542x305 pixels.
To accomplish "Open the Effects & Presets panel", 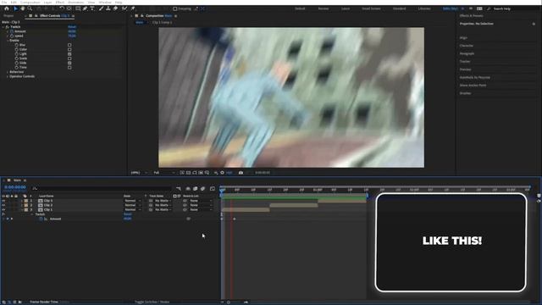I will 471,16.
